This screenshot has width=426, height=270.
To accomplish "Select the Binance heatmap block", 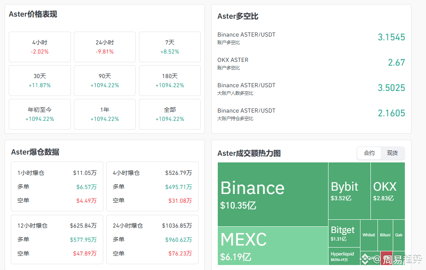I will click(273, 194).
